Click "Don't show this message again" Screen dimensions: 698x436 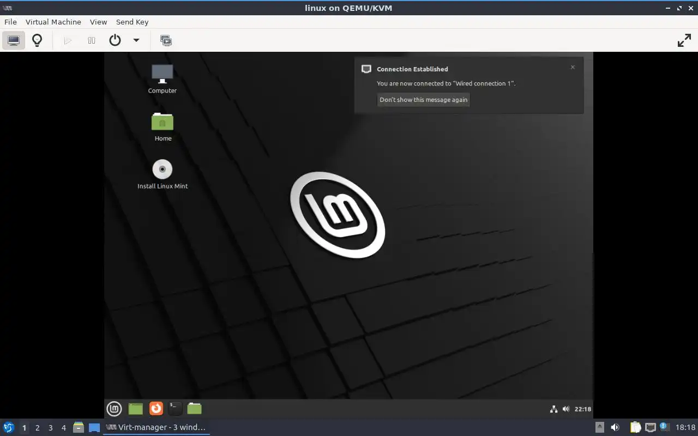pyautogui.click(x=424, y=100)
